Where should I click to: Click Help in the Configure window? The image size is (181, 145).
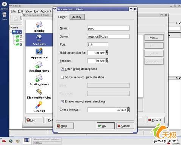[34, 120]
